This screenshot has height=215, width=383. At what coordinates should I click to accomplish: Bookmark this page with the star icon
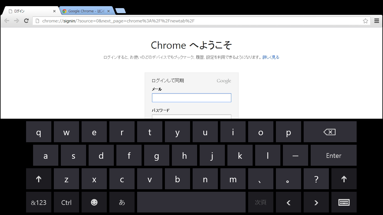[x=365, y=21]
